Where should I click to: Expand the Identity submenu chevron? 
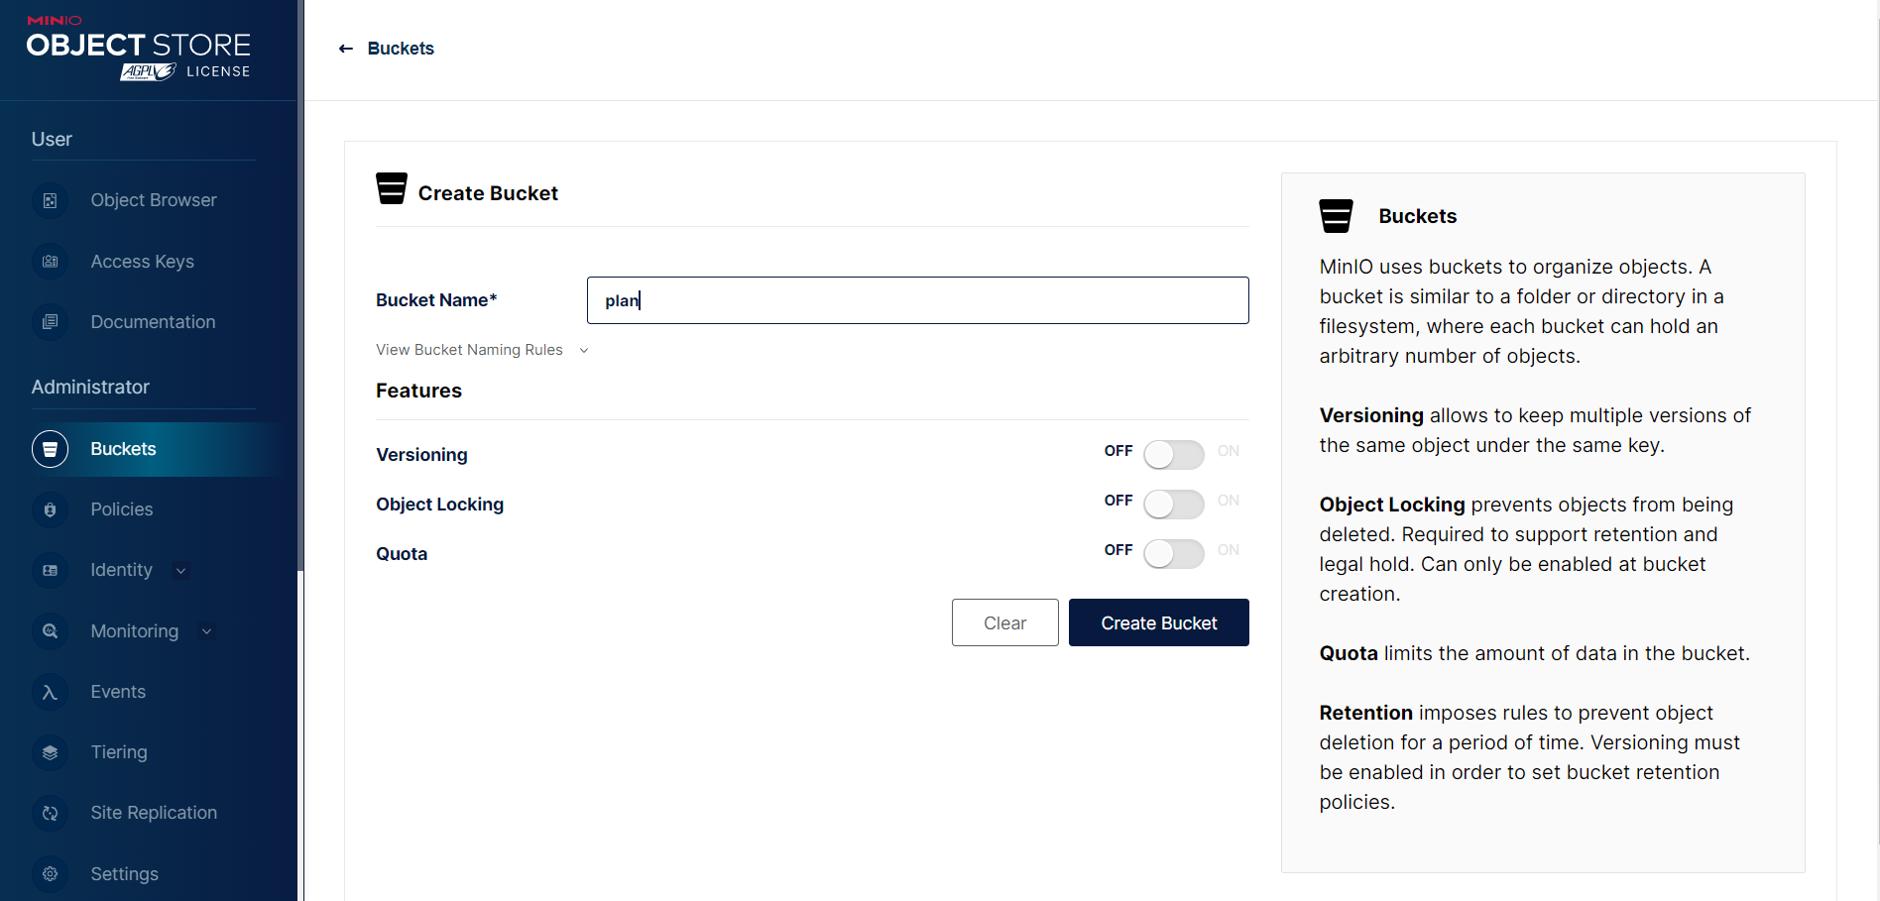click(180, 571)
